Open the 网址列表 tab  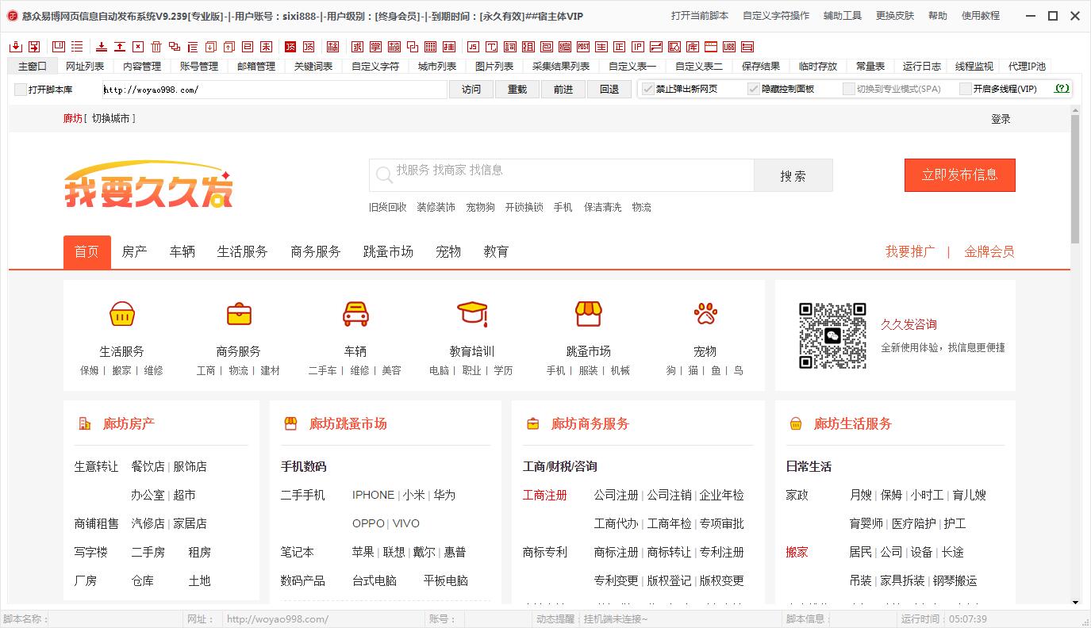point(85,67)
